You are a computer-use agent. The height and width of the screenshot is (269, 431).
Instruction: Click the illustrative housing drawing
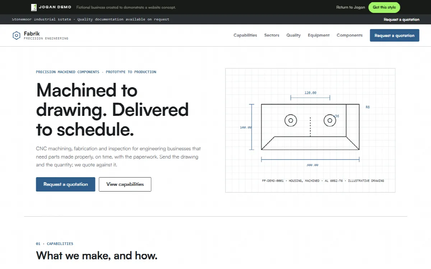(x=310, y=130)
